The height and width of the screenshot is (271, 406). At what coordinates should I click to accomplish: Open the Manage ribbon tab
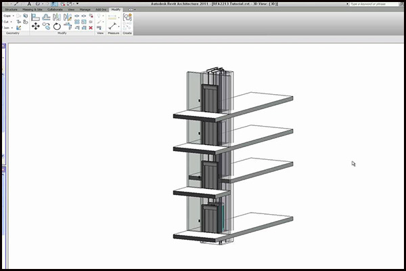(85, 9)
